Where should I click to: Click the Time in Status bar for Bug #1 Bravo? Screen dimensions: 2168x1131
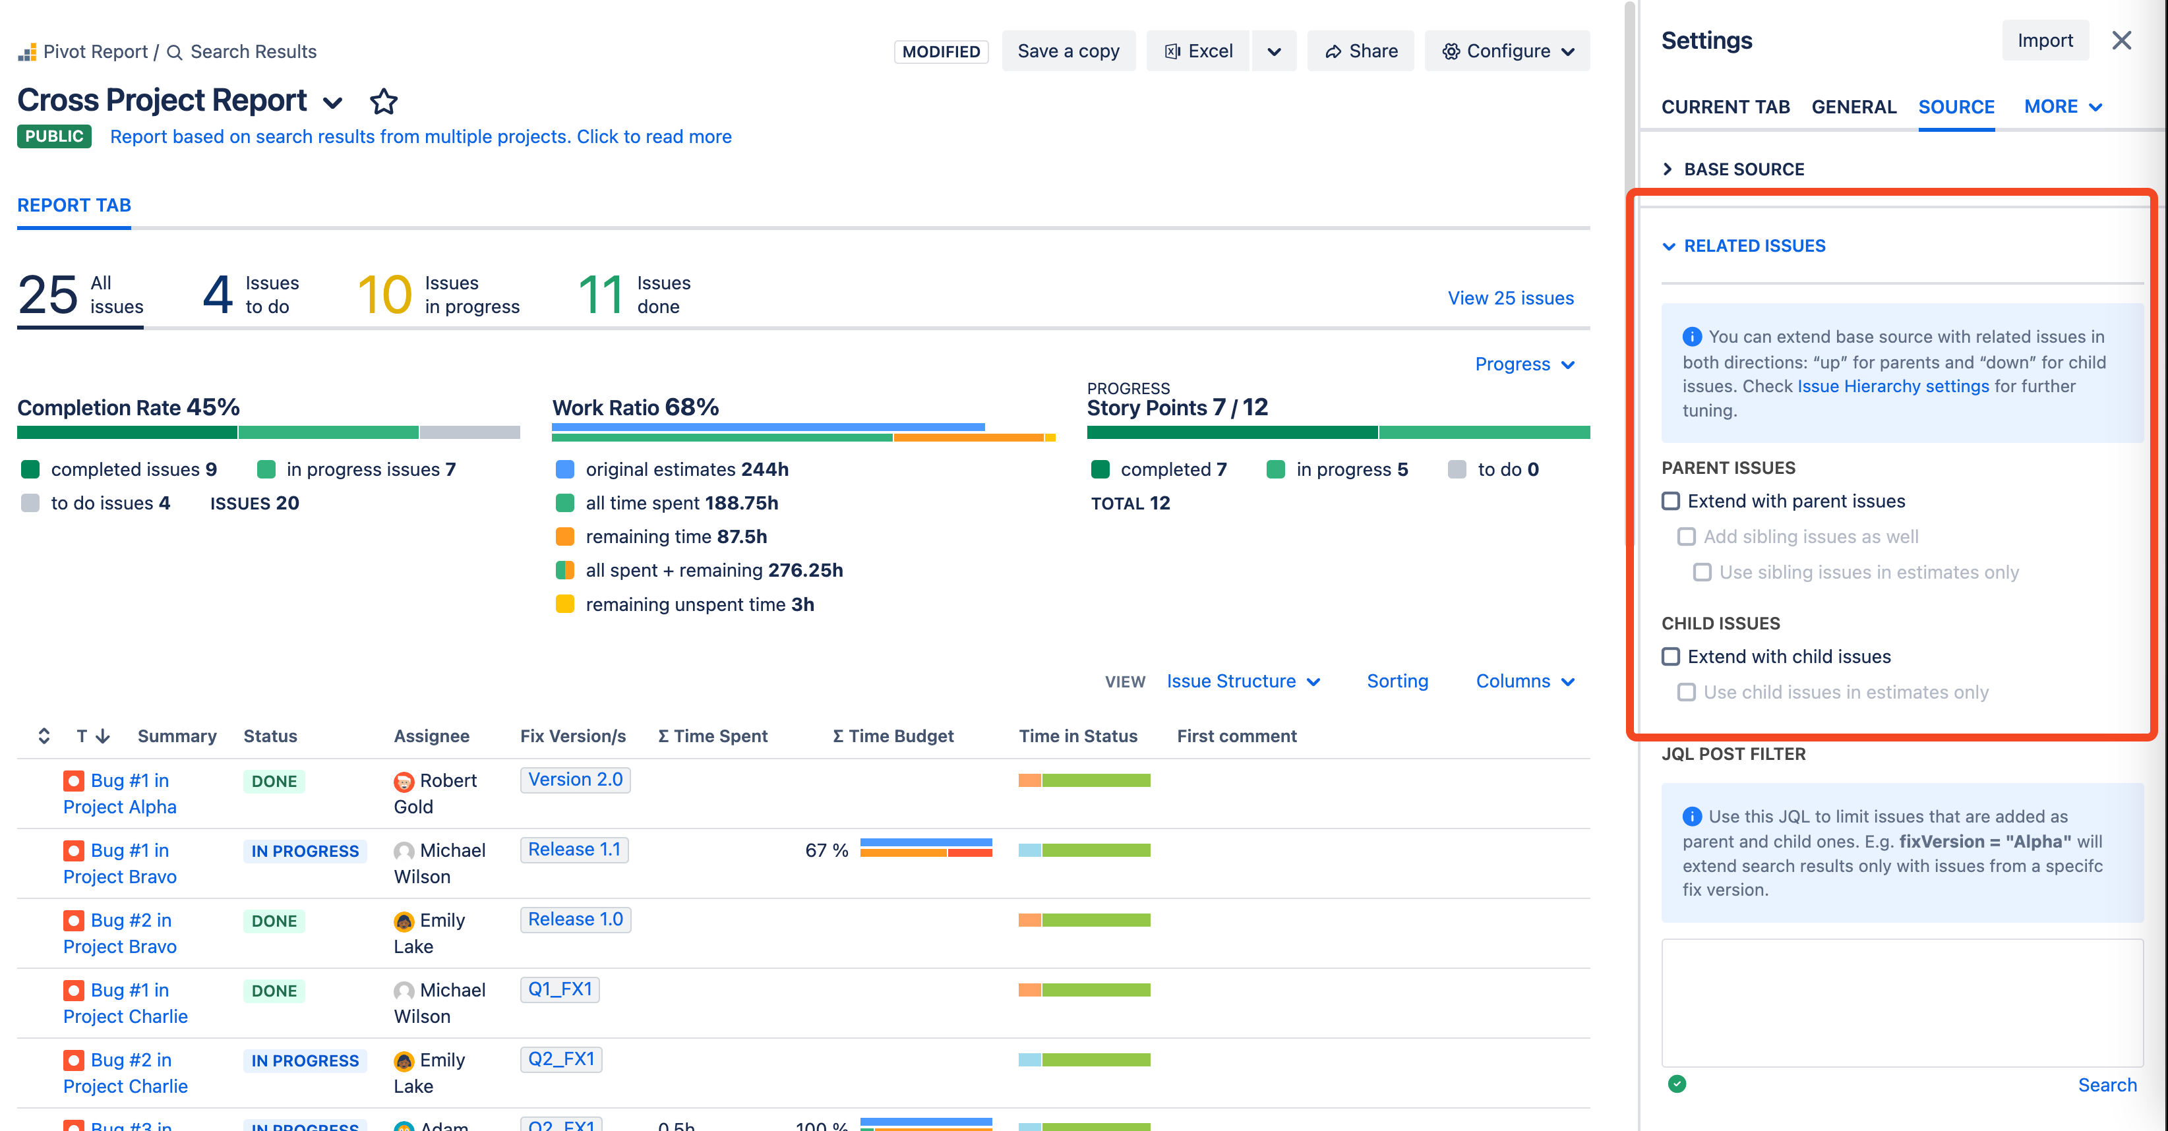click(1084, 850)
